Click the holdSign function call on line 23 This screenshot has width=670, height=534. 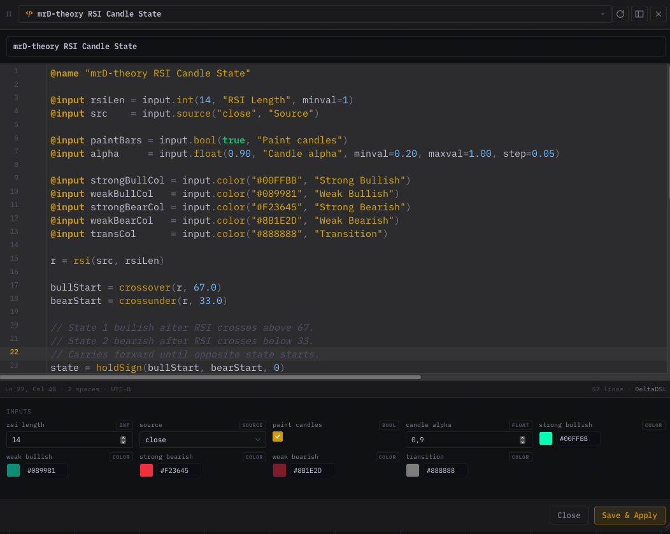[x=190, y=368]
